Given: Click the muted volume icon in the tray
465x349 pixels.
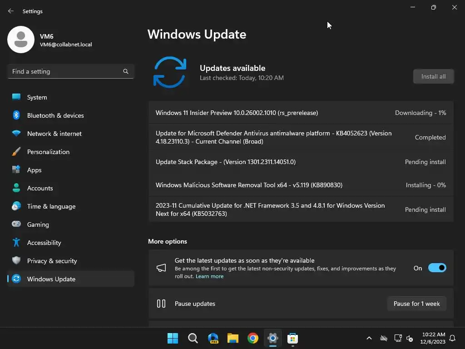Looking at the screenshot, I should tap(410, 338).
